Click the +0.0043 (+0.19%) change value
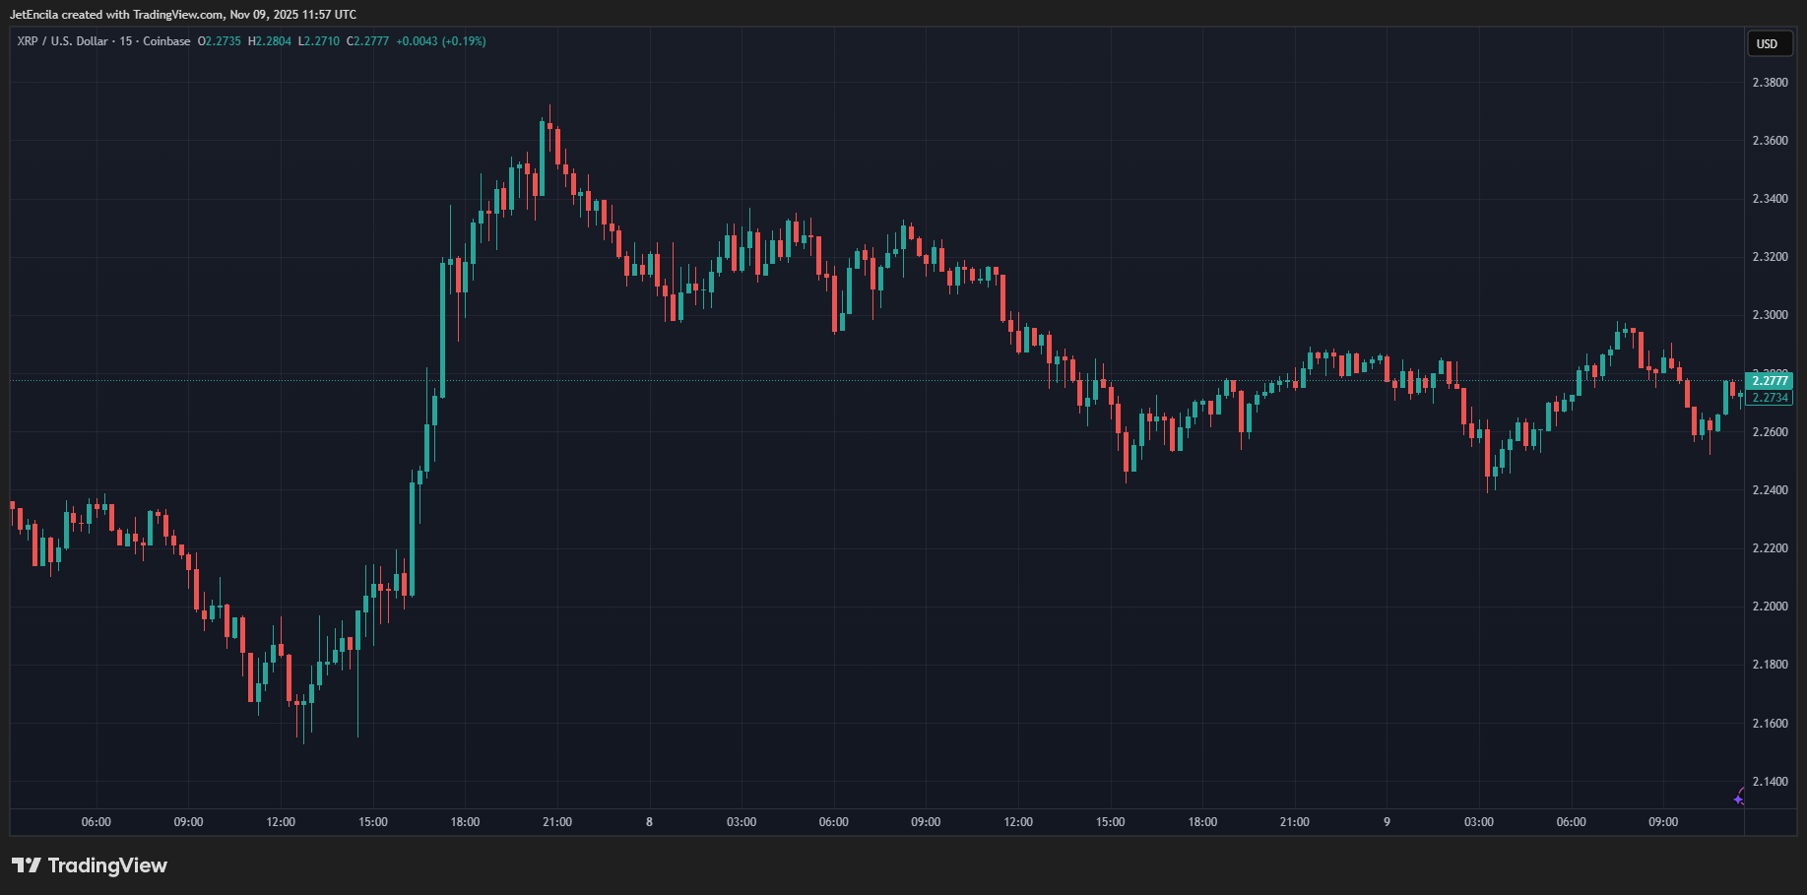The height and width of the screenshot is (895, 1807). (440, 41)
